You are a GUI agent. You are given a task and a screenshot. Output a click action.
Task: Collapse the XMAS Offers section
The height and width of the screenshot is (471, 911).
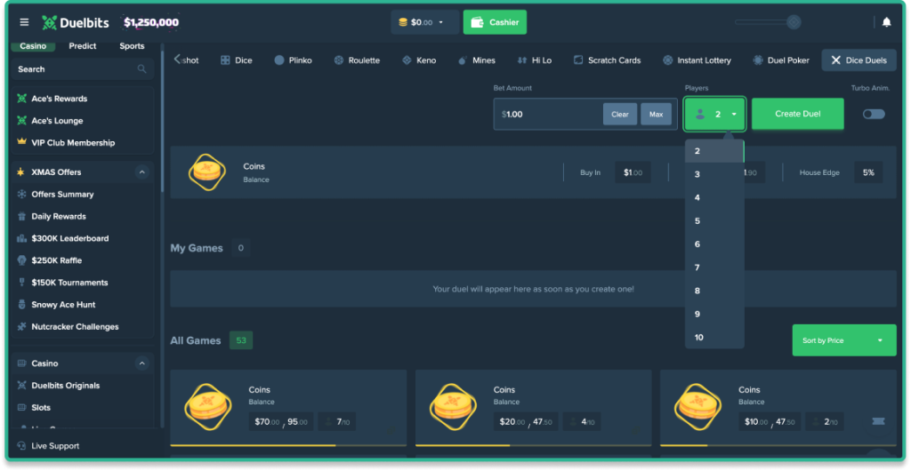[141, 172]
